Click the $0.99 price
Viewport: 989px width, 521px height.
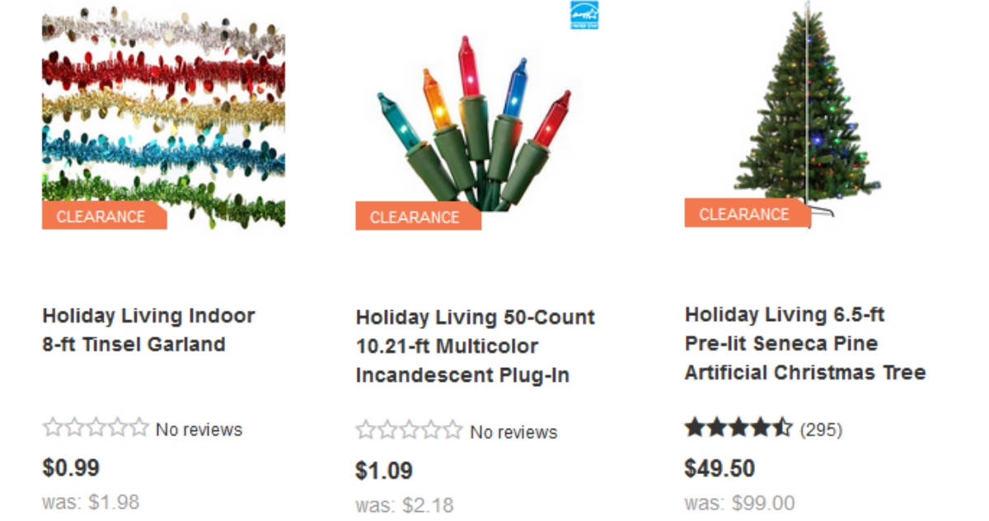click(71, 468)
